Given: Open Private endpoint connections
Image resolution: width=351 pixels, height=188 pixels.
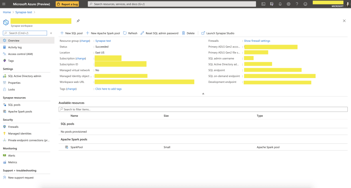Looking at the screenshot, I should [29, 140].
